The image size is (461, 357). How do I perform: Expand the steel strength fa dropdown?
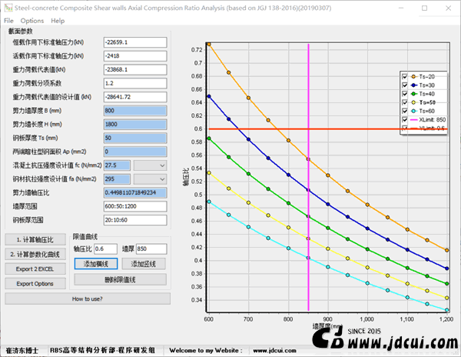[150, 178]
